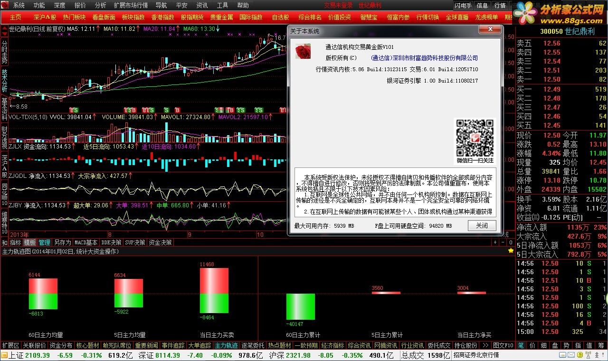Open the 分析 menu
The width and height of the screenshot is (608, 361).
click(x=101, y=5)
